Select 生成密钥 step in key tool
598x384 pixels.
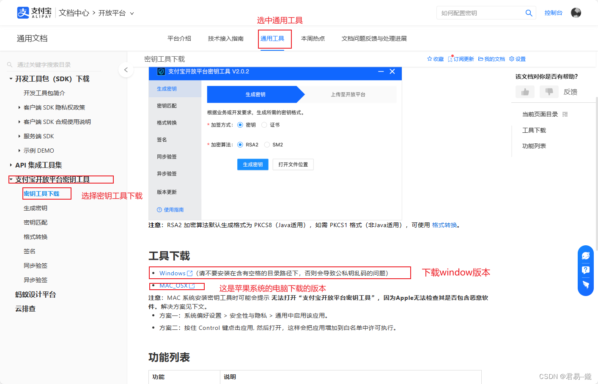(x=255, y=94)
